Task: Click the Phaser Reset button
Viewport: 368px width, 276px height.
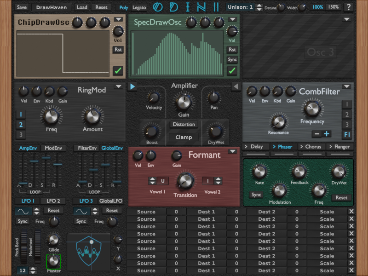Action: tap(341, 198)
